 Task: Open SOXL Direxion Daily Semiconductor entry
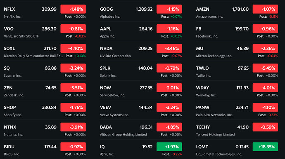click(x=45, y=51)
